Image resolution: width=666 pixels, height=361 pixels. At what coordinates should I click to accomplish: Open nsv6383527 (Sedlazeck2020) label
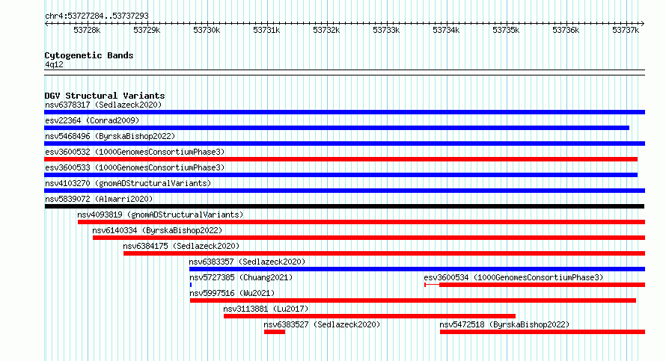pyautogui.click(x=322, y=324)
